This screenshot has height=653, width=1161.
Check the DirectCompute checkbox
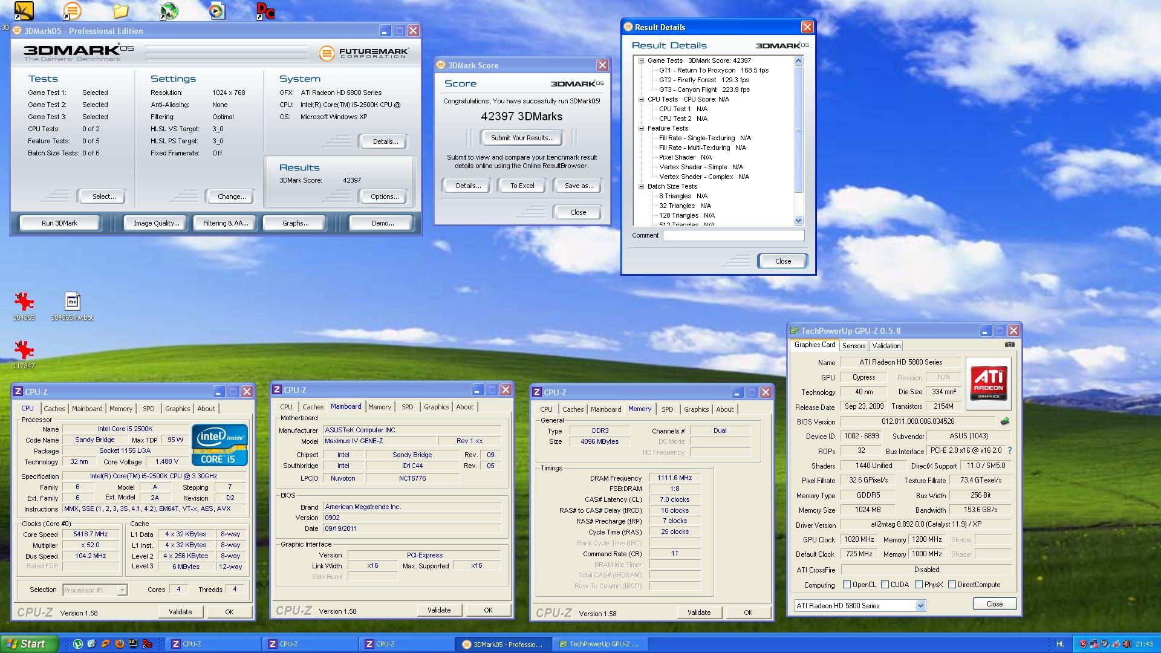pyautogui.click(x=952, y=585)
